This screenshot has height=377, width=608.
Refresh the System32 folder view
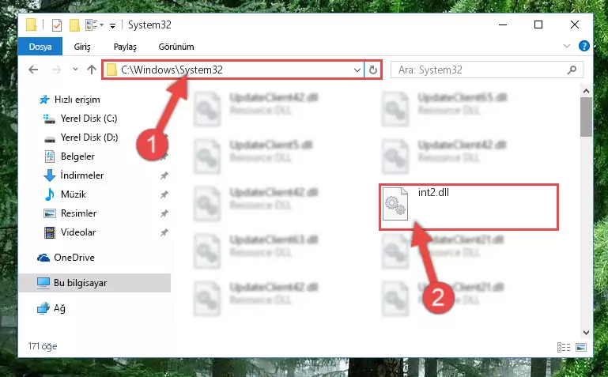373,70
